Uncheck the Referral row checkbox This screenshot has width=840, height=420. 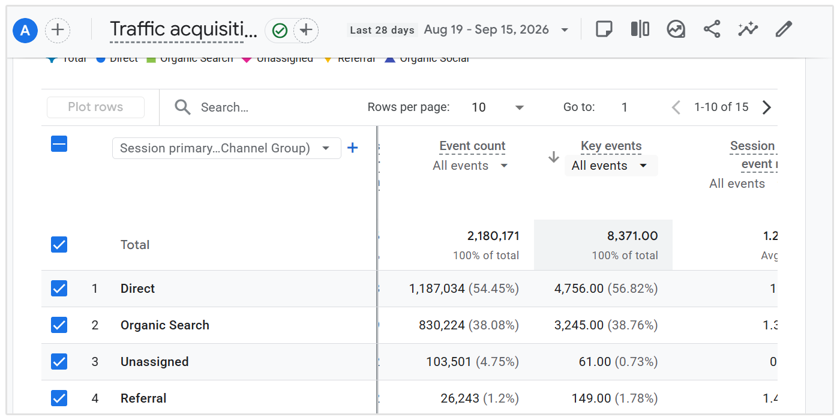59,398
